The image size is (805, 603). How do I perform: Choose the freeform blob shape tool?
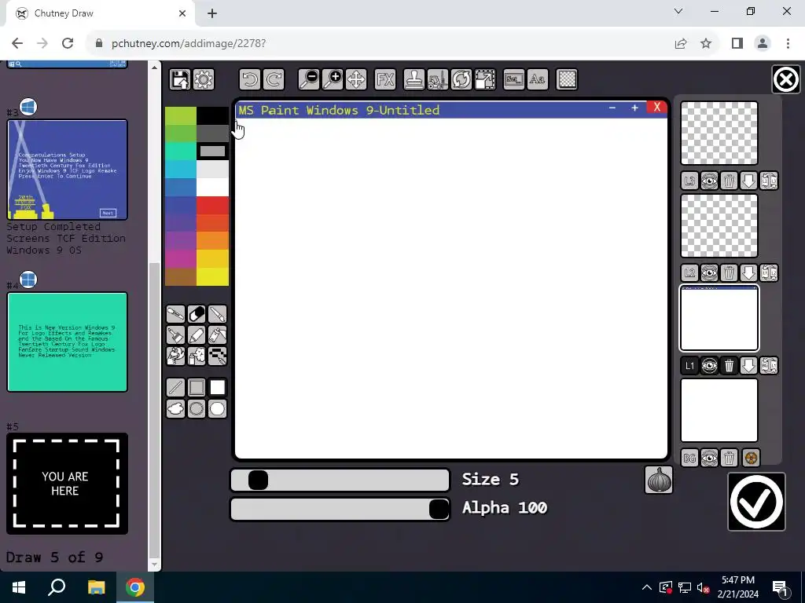click(x=175, y=408)
